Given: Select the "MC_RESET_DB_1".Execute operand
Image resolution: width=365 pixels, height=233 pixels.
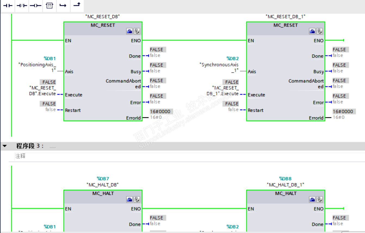Looking at the screenshot, I should [223, 91].
